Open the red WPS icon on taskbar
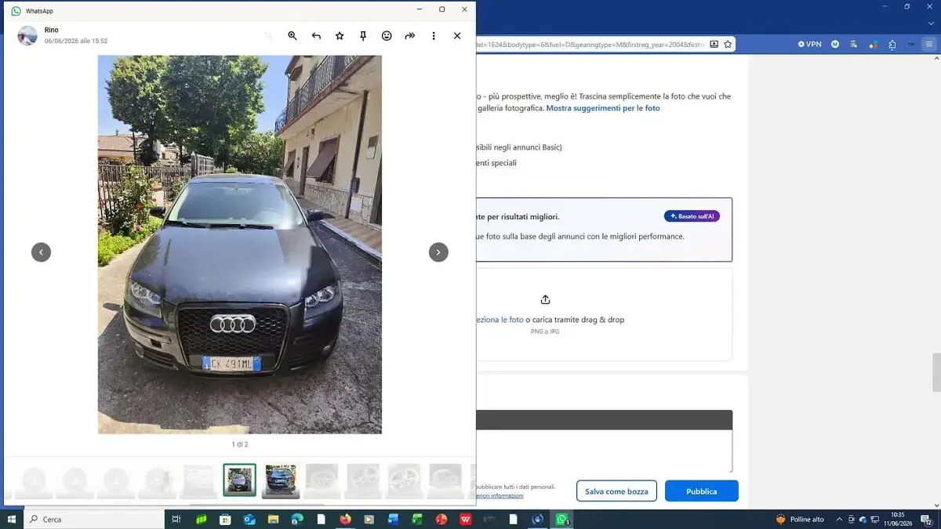This screenshot has width=941, height=529. pyautogui.click(x=465, y=519)
